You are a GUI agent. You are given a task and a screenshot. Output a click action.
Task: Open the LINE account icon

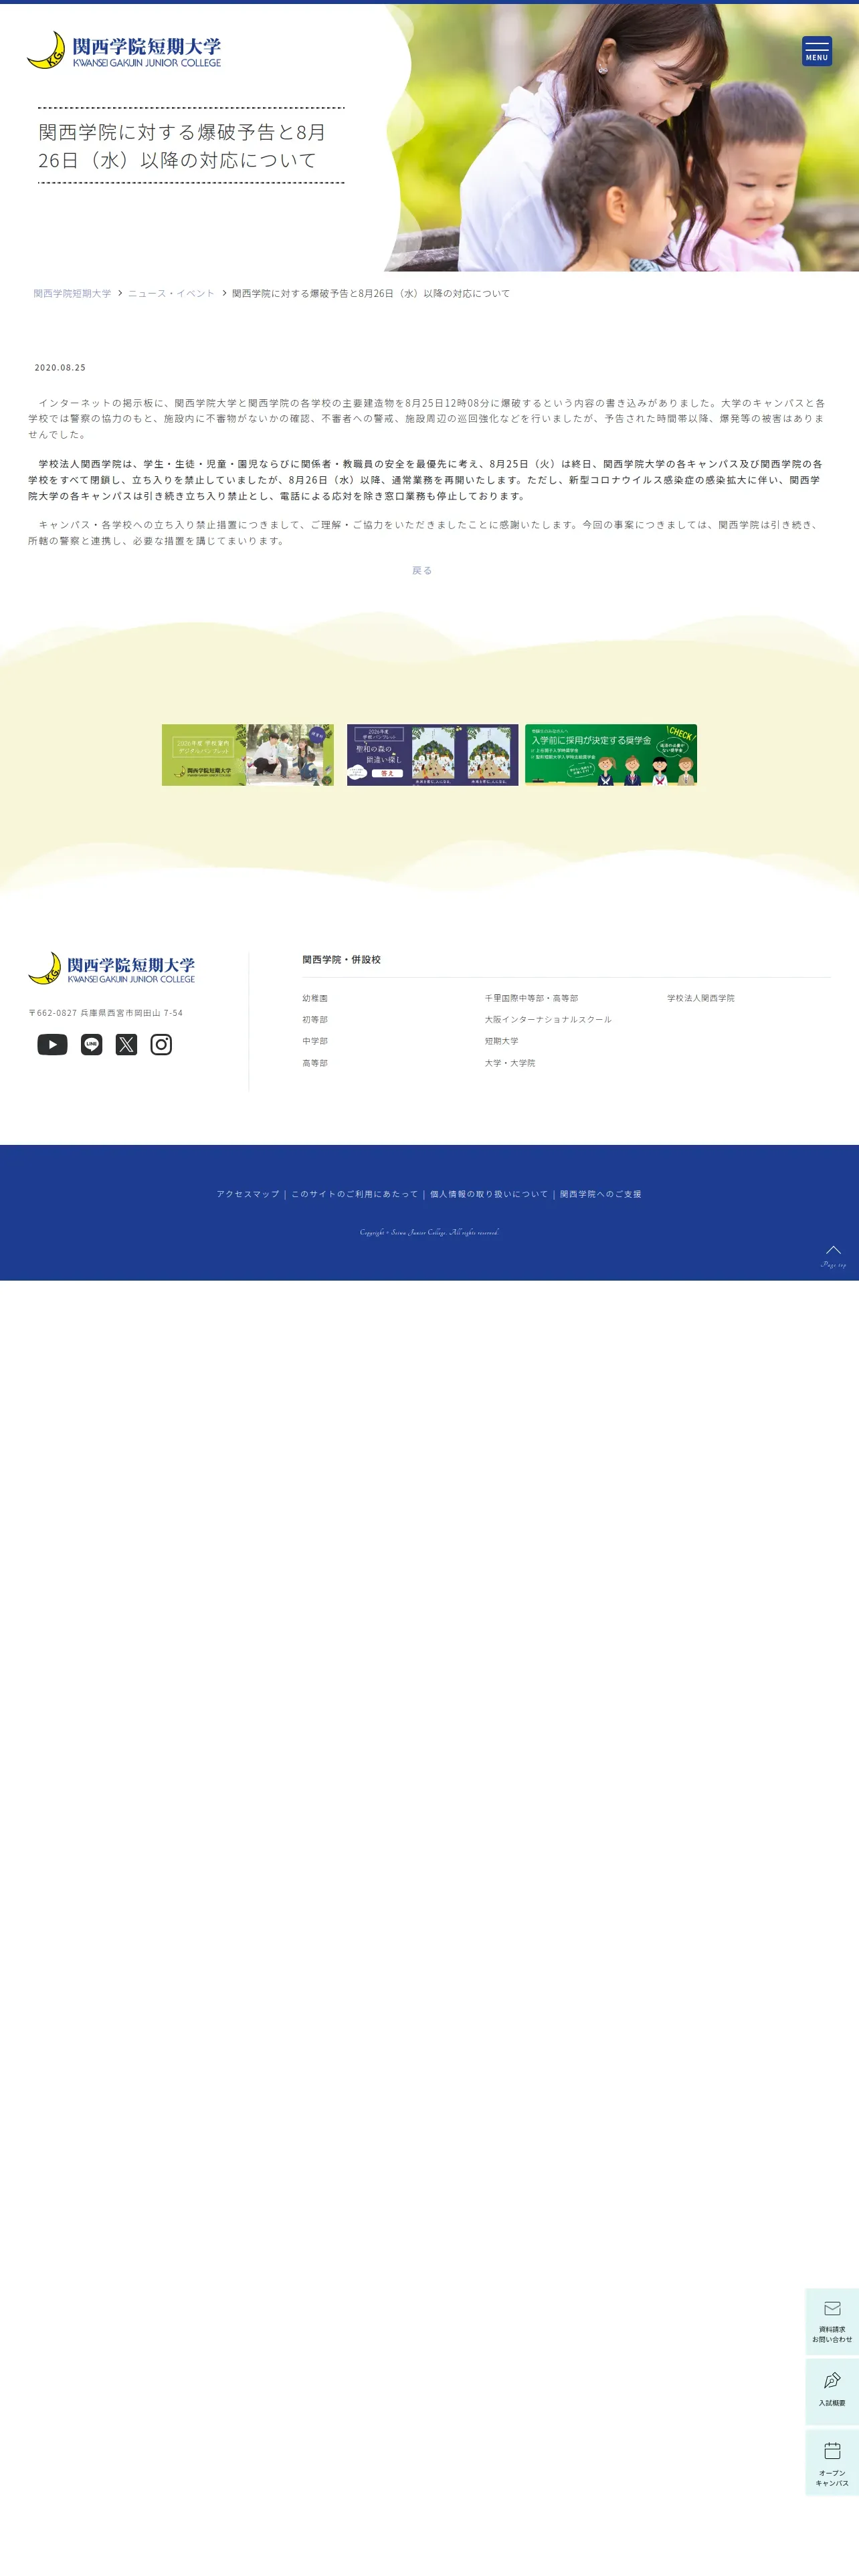click(91, 1044)
